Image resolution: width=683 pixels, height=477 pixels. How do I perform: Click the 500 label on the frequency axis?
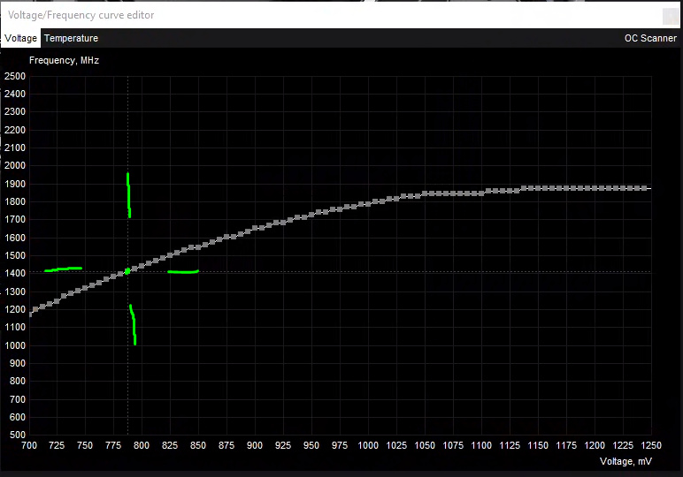point(18,435)
